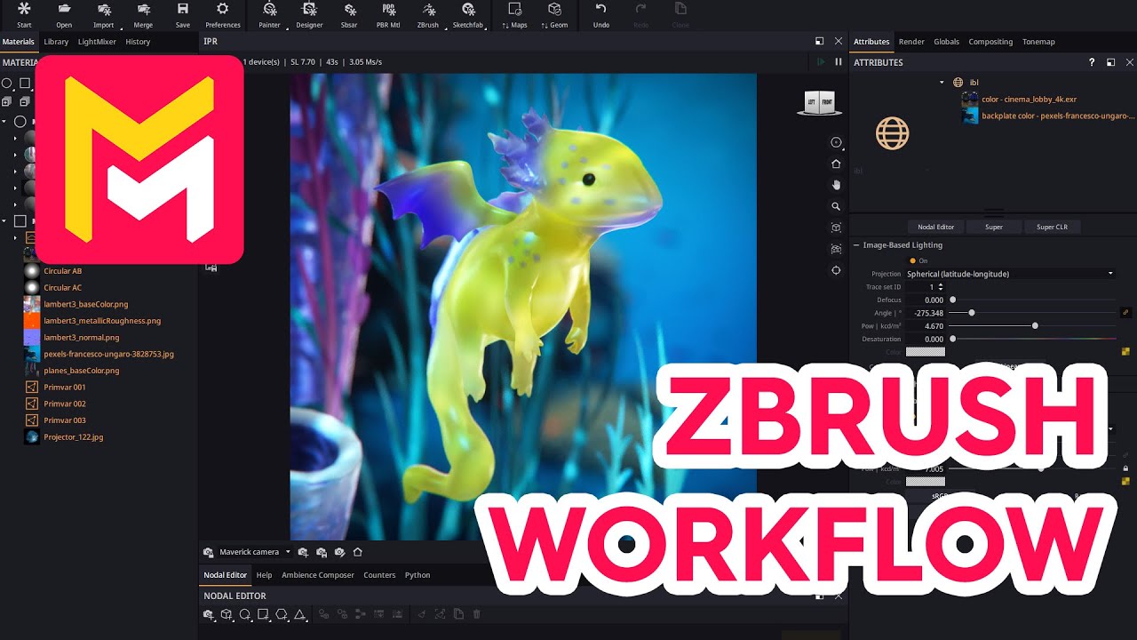Click the Nodal Editor button in Attributes
The width and height of the screenshot is (1137, 640).
tap(936, 227)
